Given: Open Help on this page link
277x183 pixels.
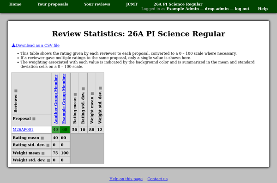Looking at the screenshot, I should (126, 179).
